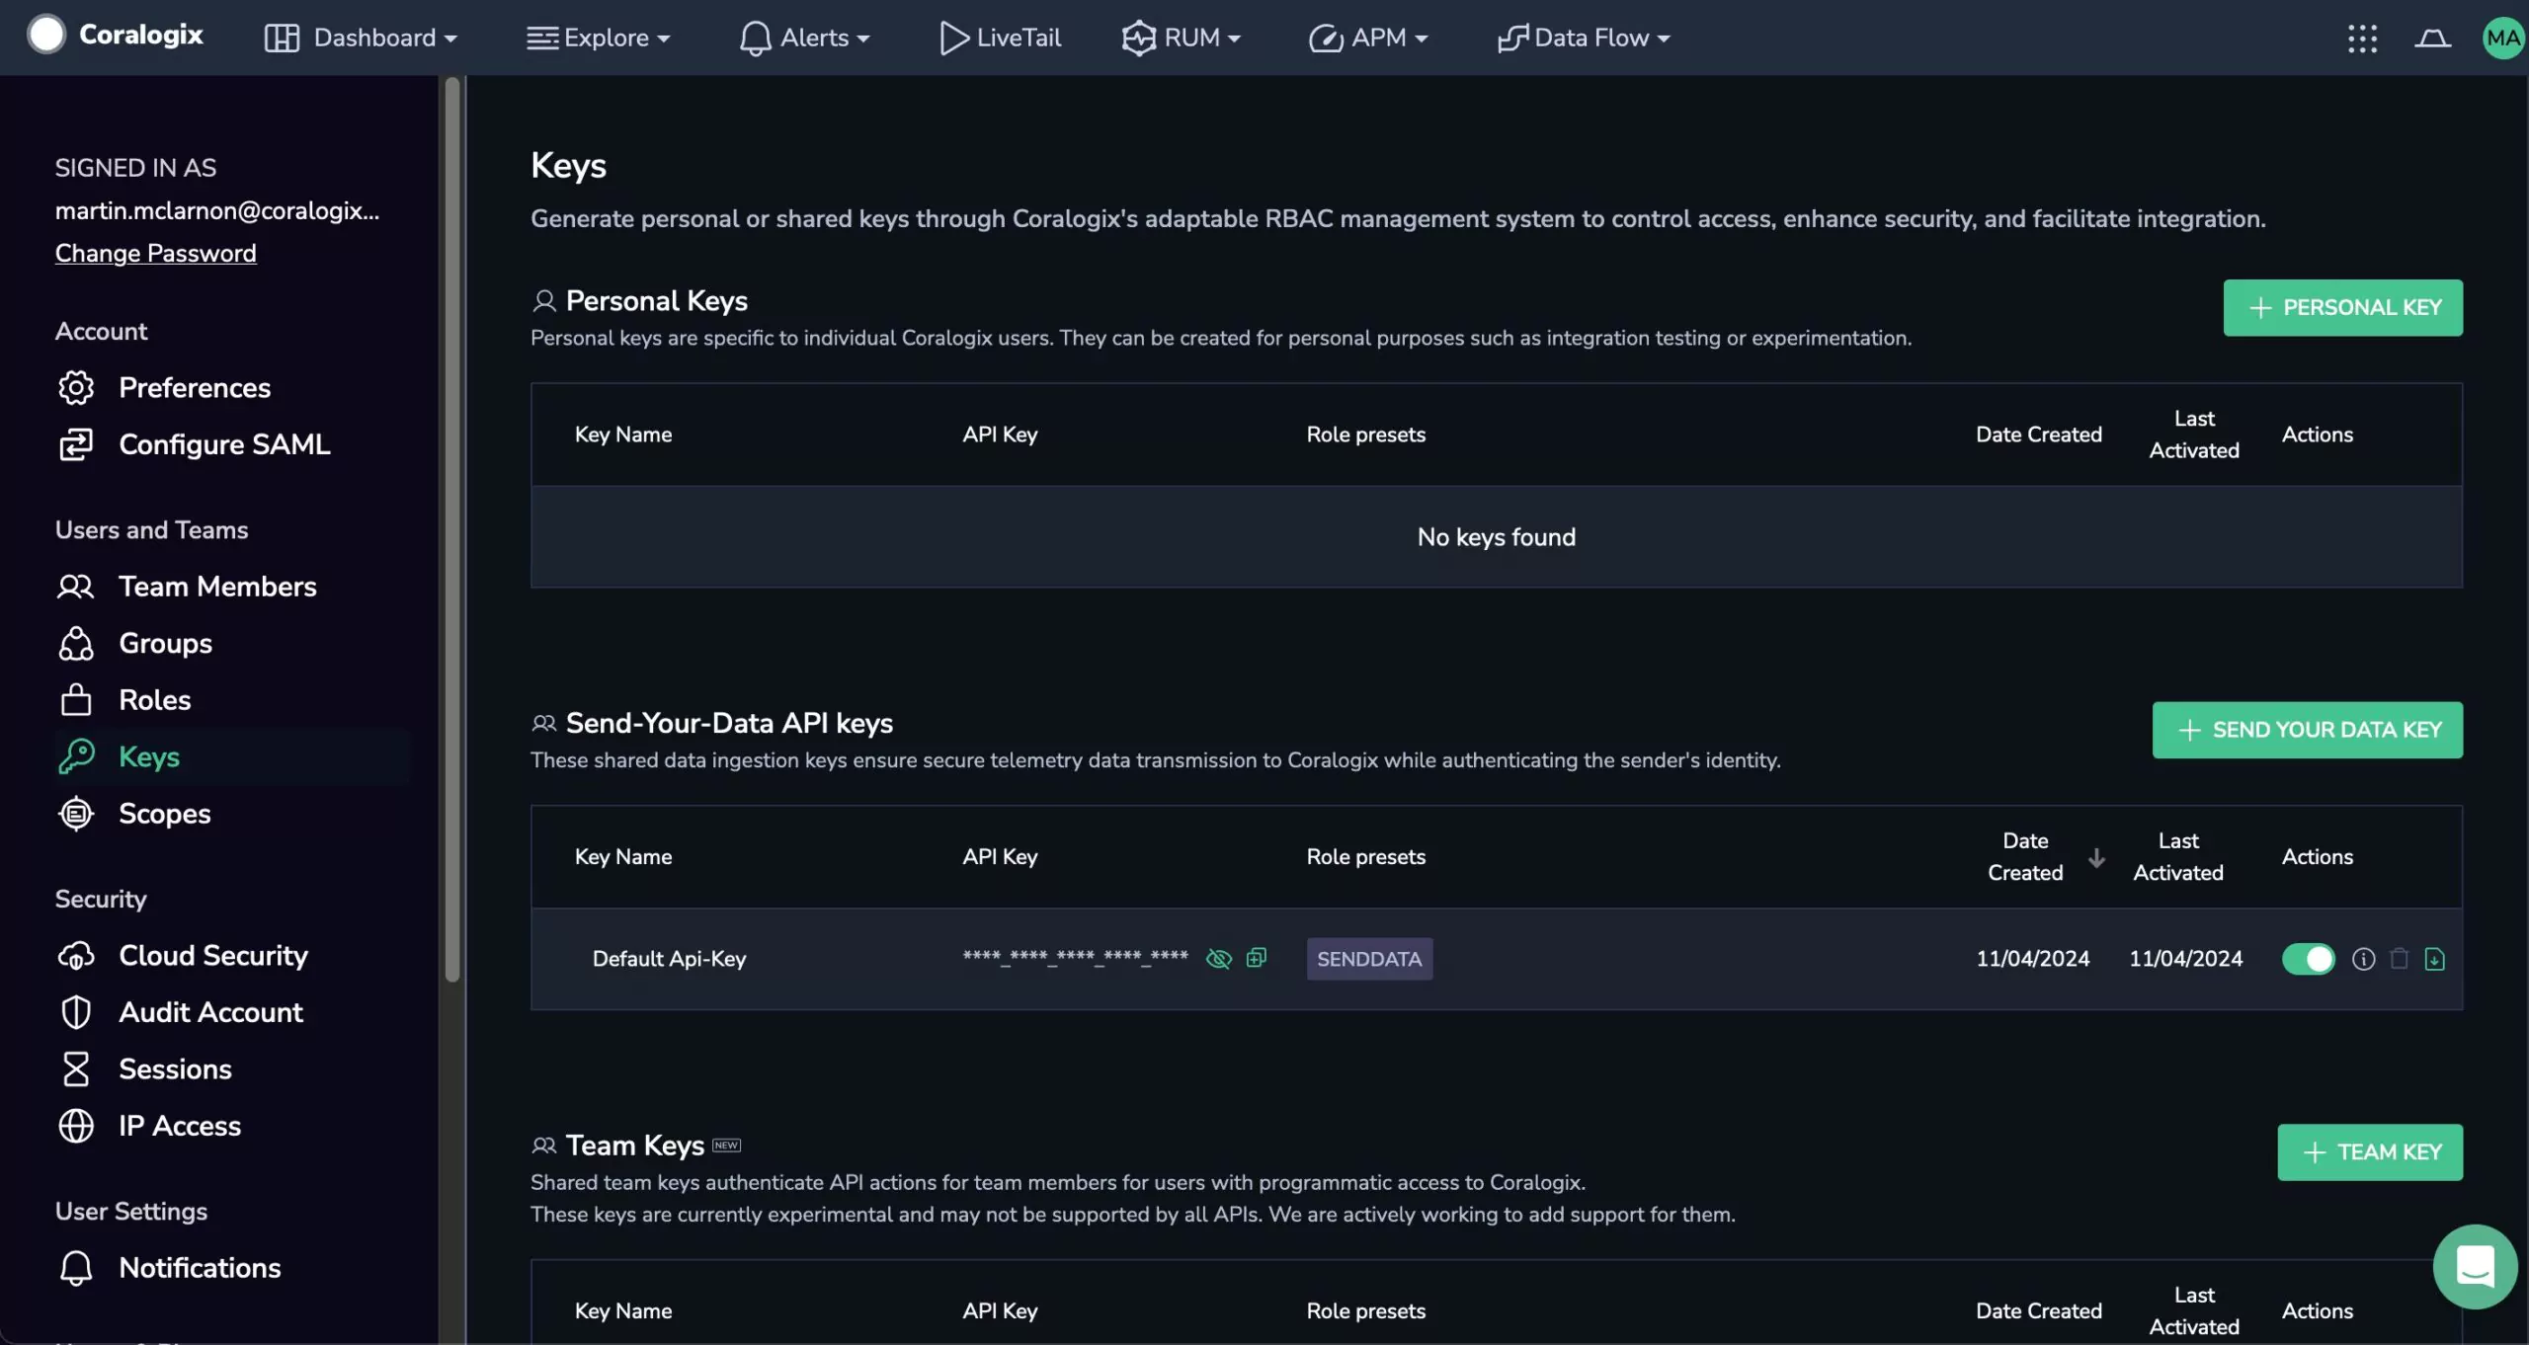Expand the RUM dropdown menu
Screen dimensions: 2529x1345
coord(1181,39)
